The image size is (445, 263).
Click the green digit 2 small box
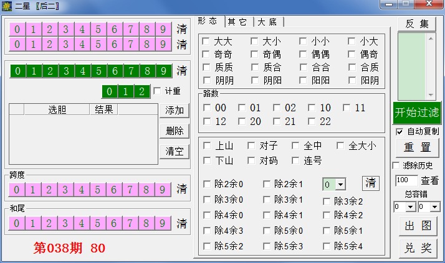pyautogui.click(x=142, y=92)
